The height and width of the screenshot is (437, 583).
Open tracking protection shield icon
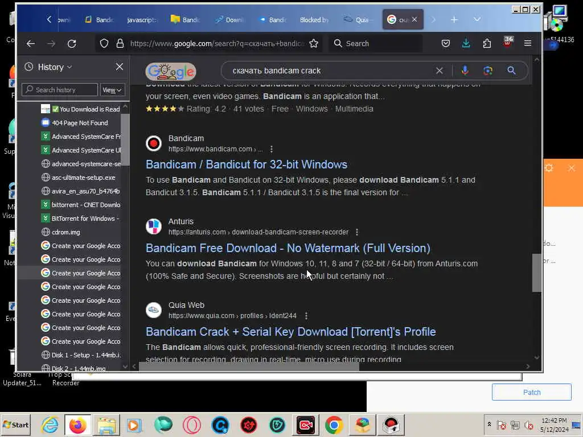104,43
